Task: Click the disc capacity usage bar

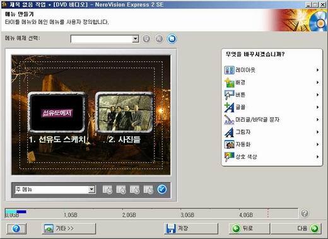Action: [151, 213]
